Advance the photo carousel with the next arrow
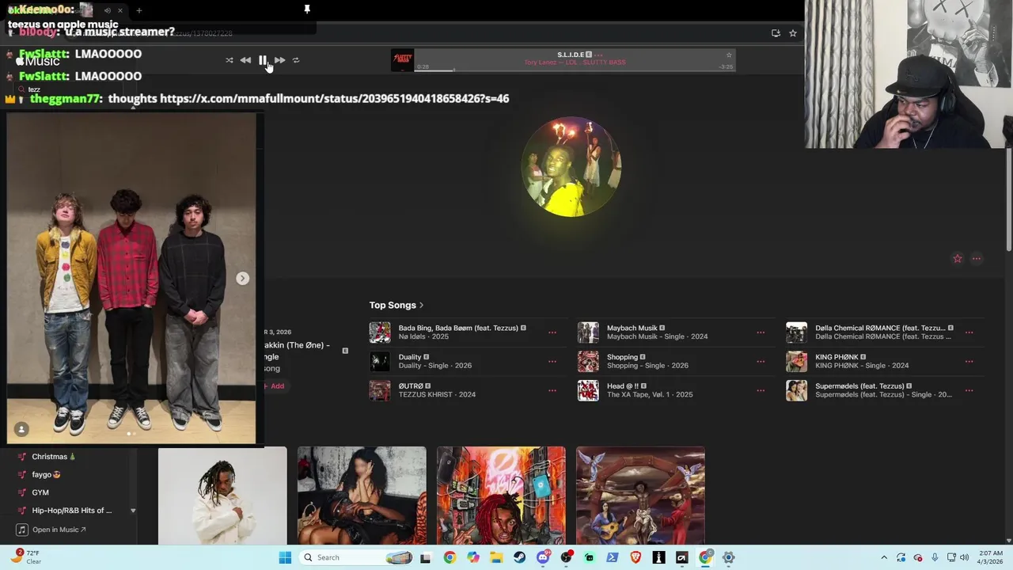The width and height of the screenshot is (1013, 570). [x=242, y=279]
